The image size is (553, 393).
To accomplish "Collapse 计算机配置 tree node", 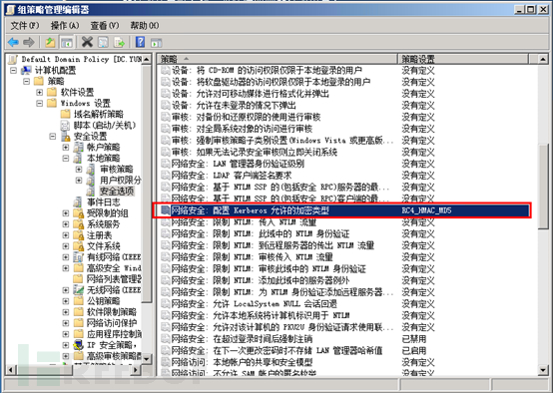I will (13, 70).
